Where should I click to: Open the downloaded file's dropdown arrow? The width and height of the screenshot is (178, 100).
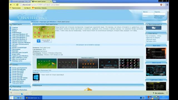pyautogui.click(x=31, y=92)
